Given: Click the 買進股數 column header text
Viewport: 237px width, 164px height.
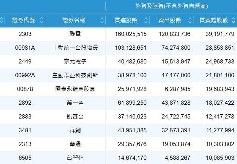Looking at the screenshot, I should pos(126,20).
